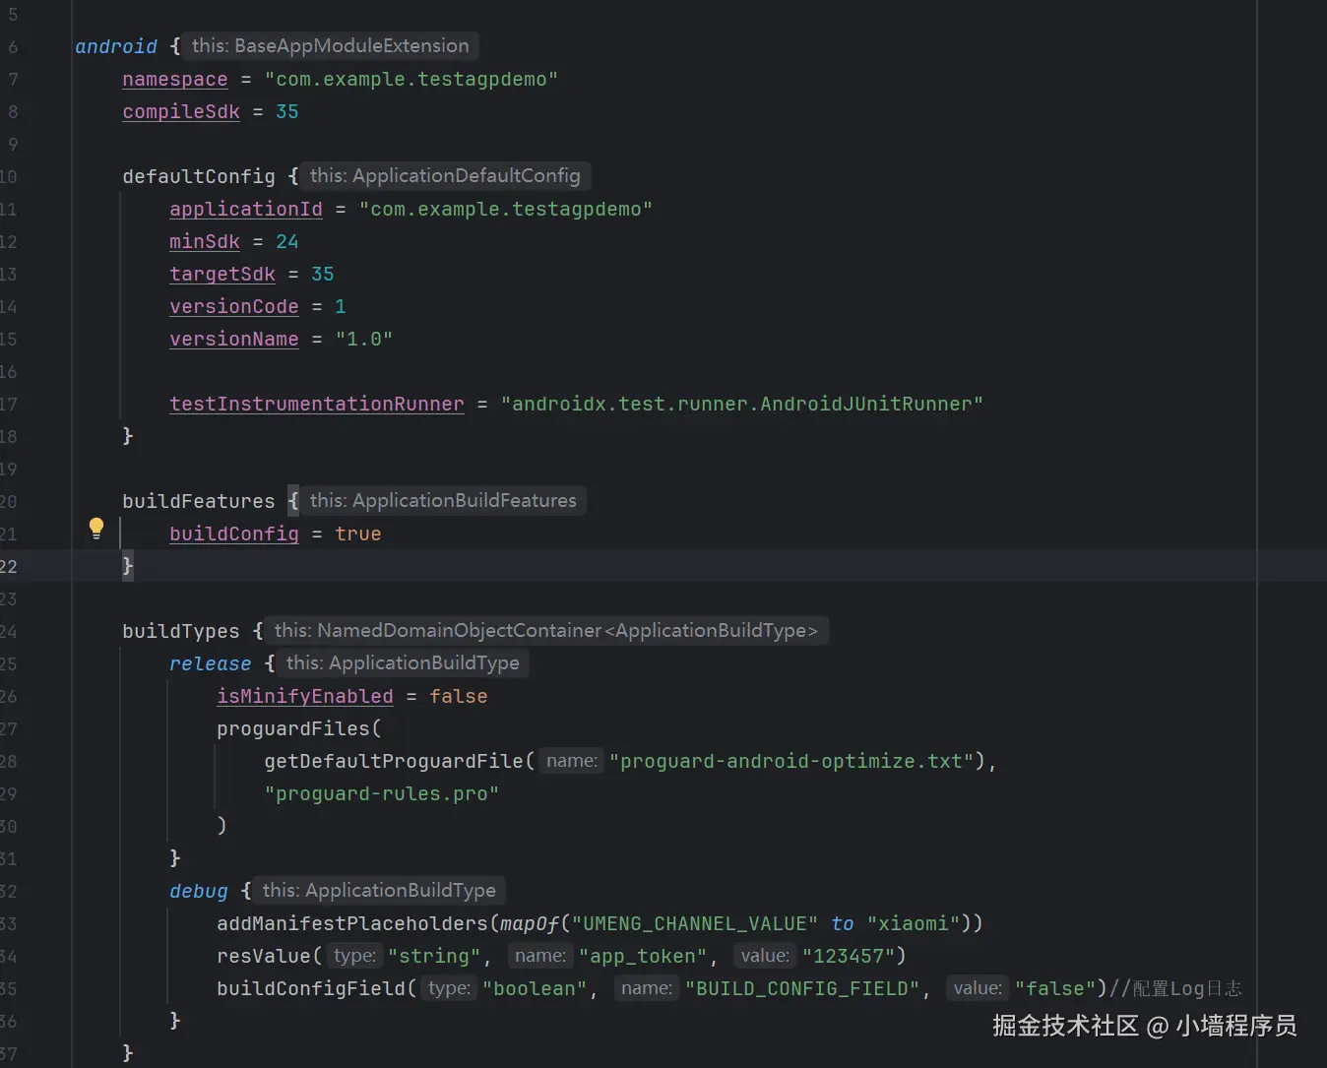Screen dimensions: 1327x1068
Task: Click the "BUILD_CONFIG_FIELD" string
Action: pyautogui.click(x=803, y=988)
